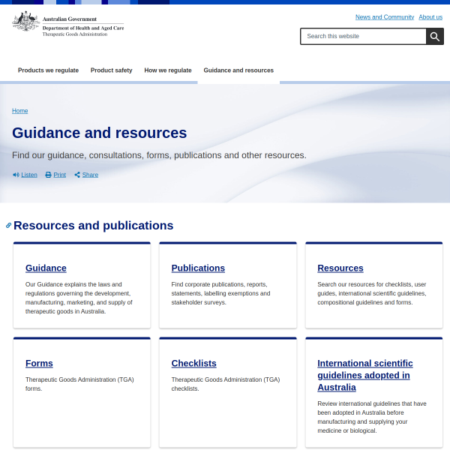Click description 'Review international guidelines that have'

click(x=372, y=417)
